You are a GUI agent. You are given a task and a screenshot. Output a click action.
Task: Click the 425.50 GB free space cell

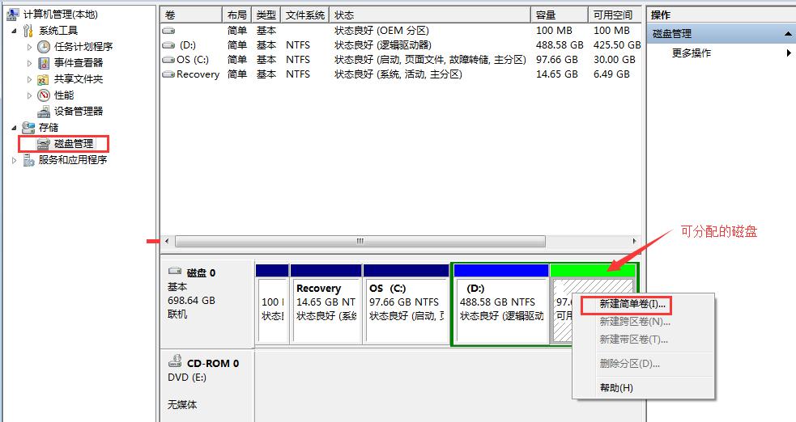(x=616, y=45)
